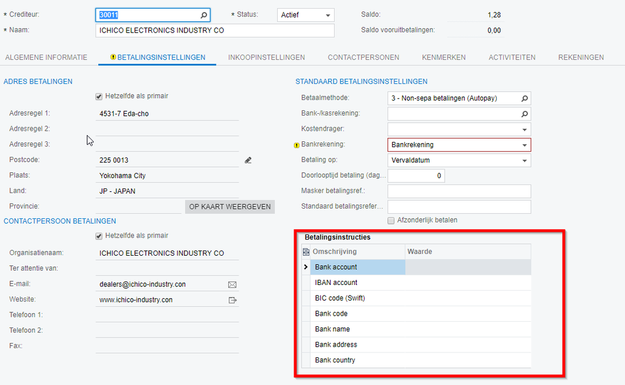Click the Website open-link icon

click(233, 300)
